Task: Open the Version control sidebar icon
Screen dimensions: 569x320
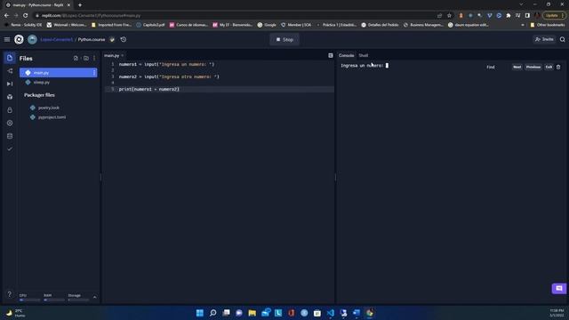Action: 10,71
